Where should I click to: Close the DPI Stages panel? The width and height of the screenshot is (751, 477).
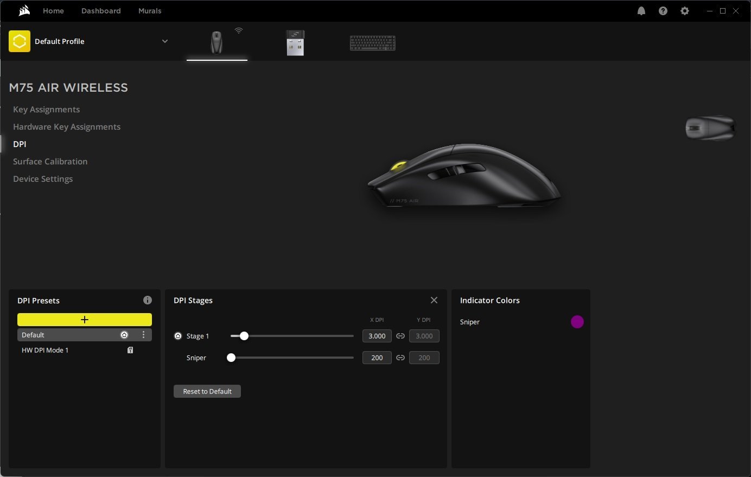point(434,300)
